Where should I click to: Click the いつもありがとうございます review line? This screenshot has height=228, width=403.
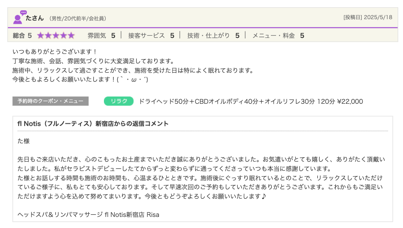55,51
